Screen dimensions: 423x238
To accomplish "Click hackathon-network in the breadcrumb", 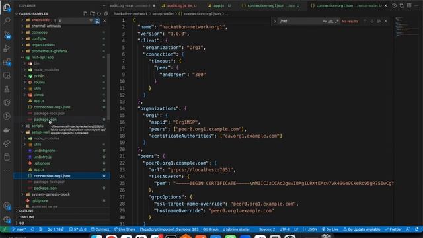I will [x=131, y=13].
